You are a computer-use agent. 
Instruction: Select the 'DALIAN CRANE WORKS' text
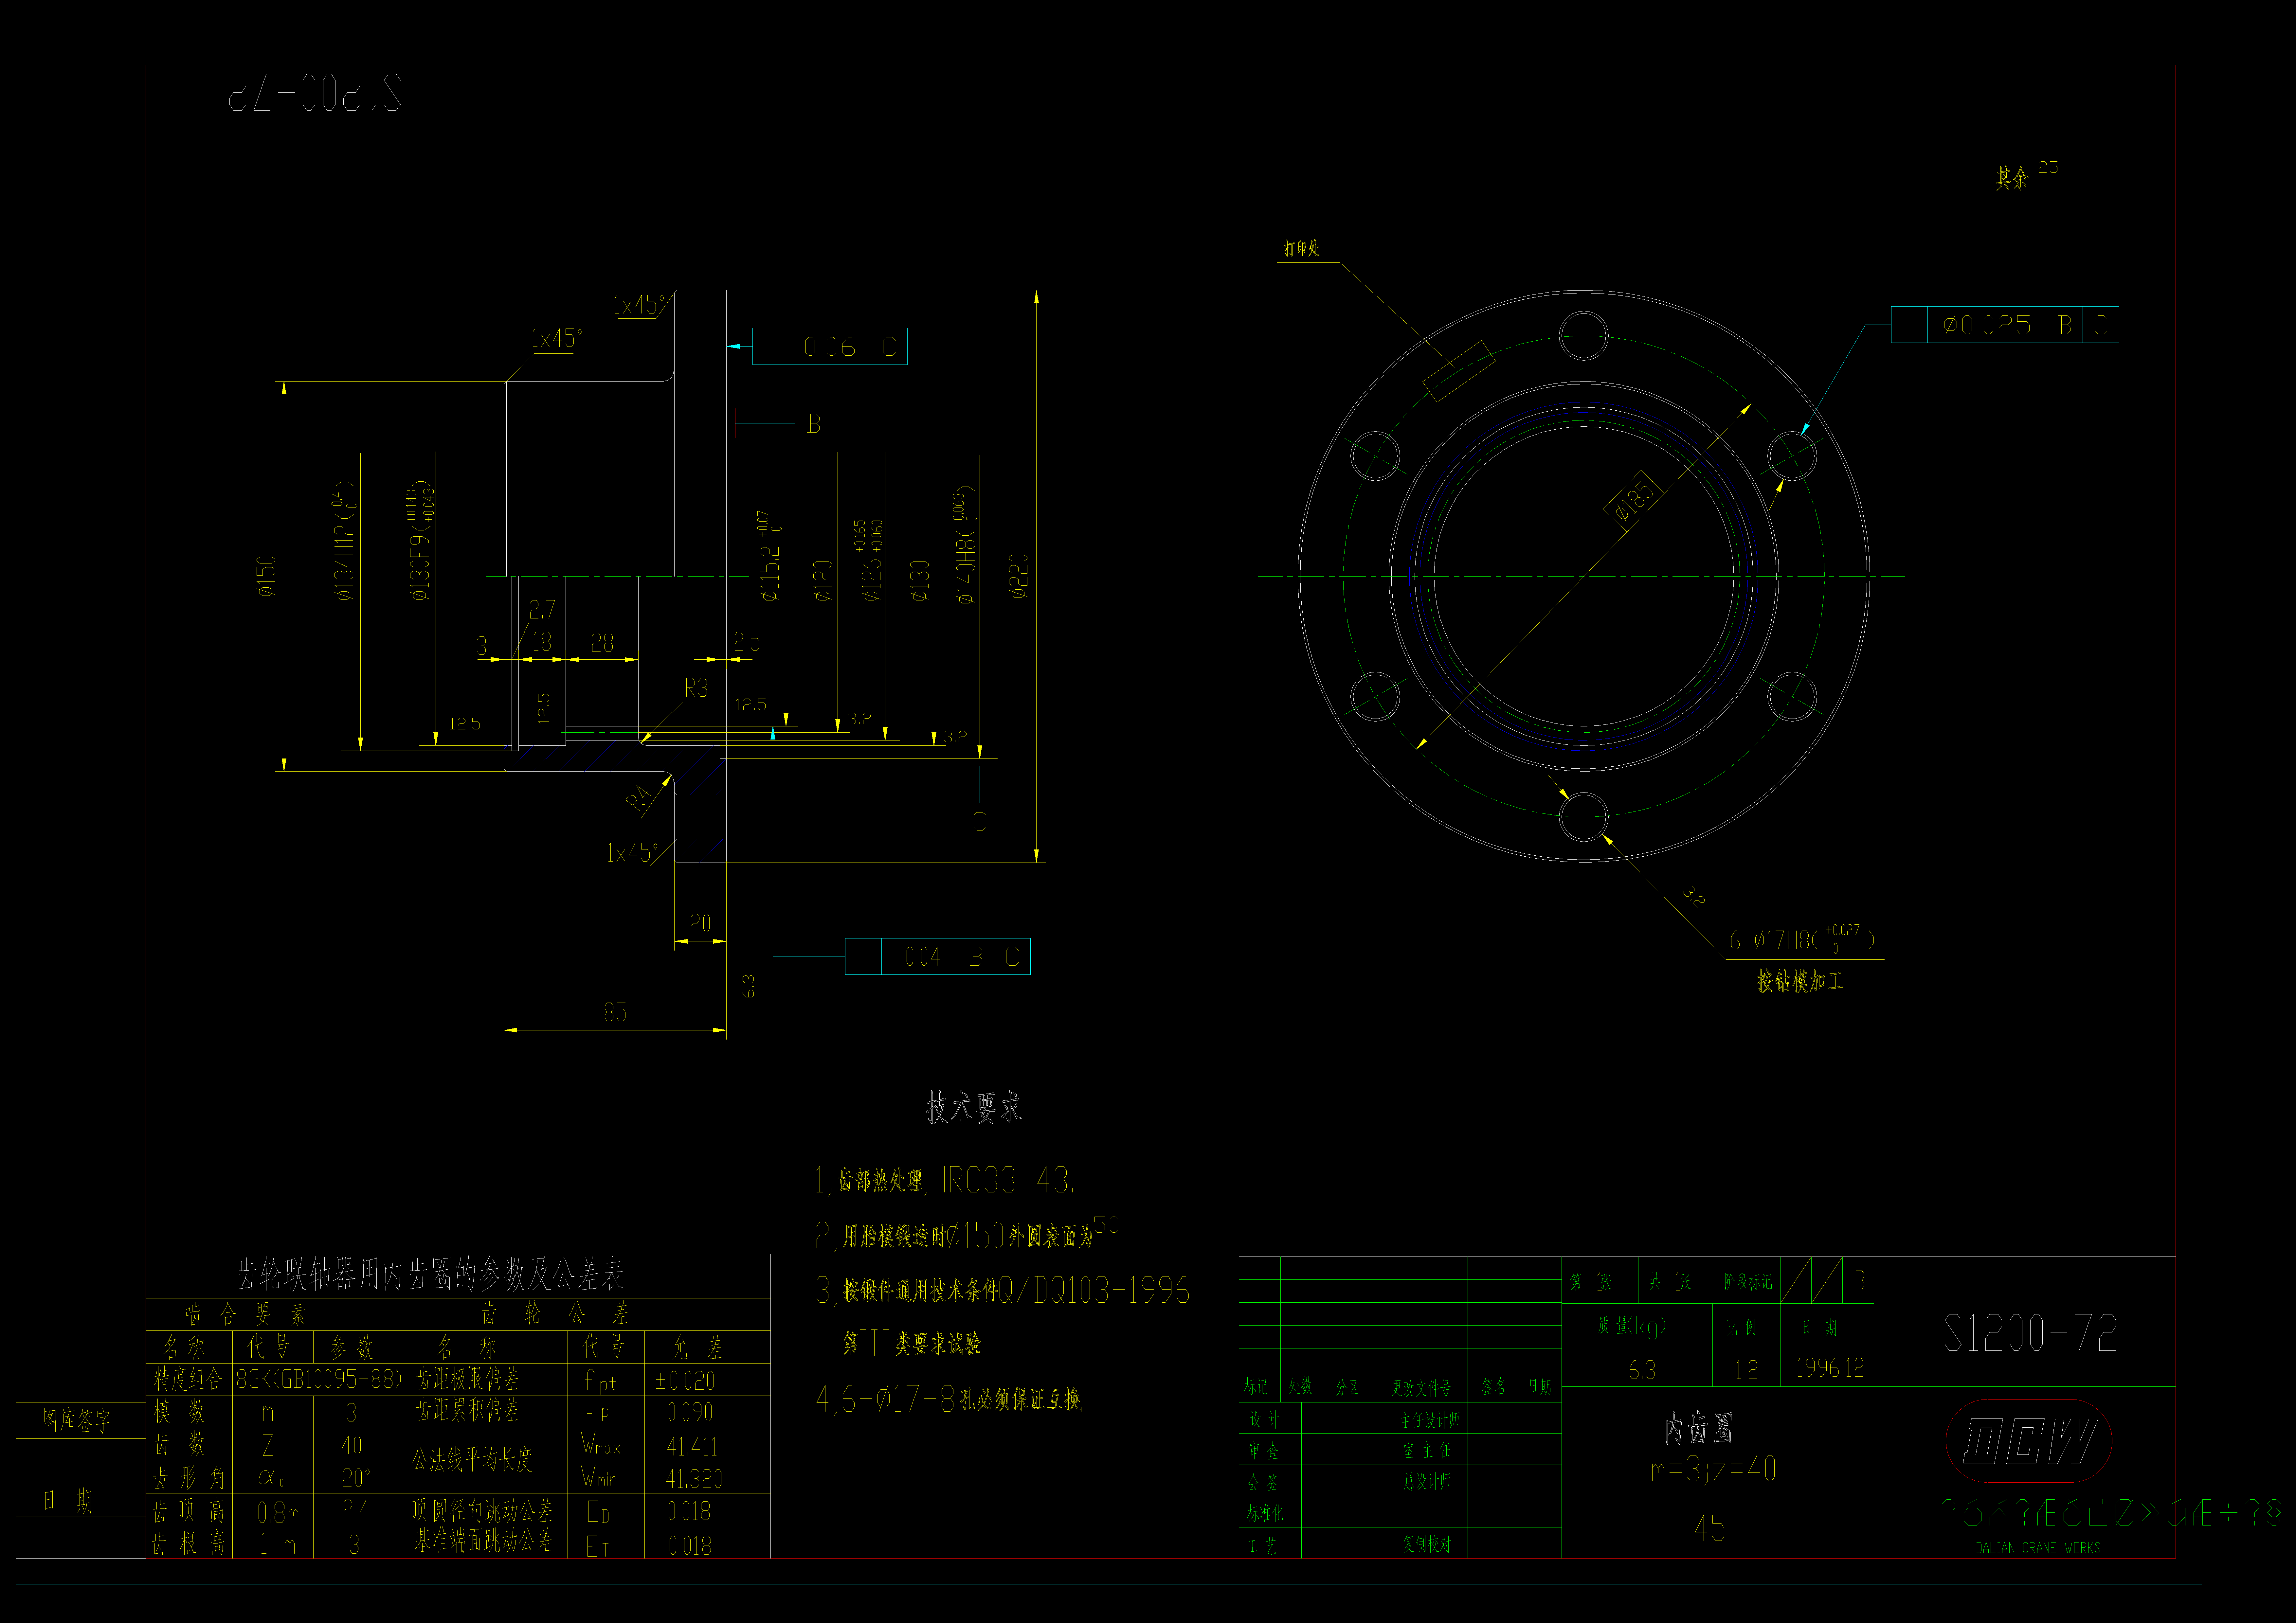tap(2038, 1548)
